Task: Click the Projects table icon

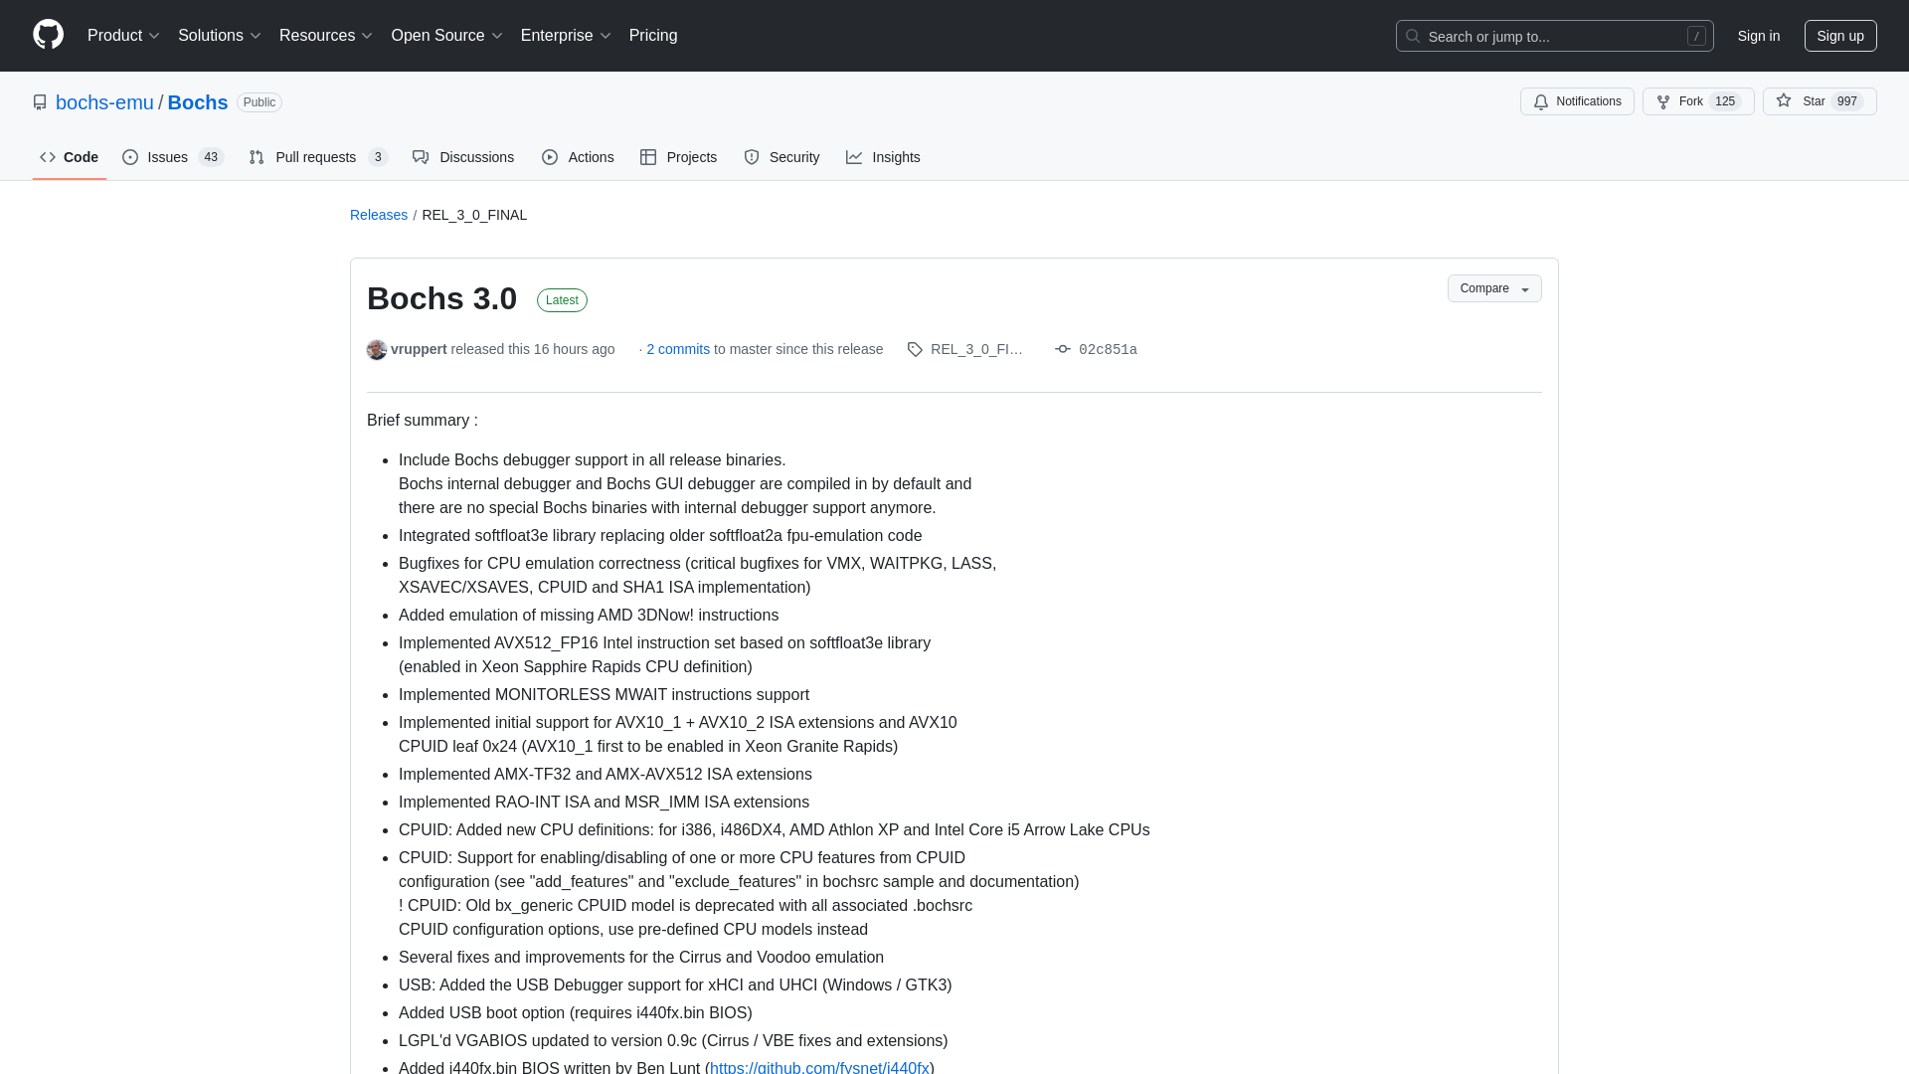Action: click(648, 157)
